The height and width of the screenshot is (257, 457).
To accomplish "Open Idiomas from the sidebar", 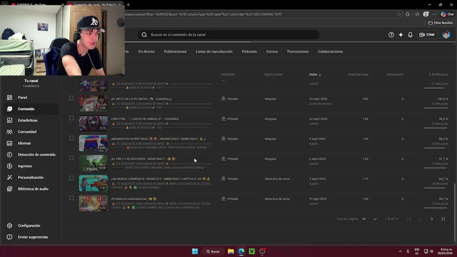I will click(24, 143).
